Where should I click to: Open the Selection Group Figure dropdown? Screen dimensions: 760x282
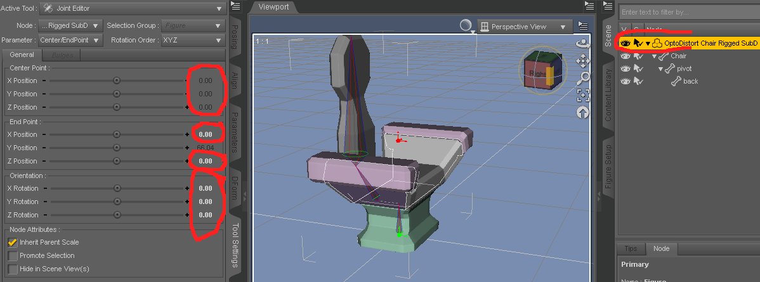(193, 25)
